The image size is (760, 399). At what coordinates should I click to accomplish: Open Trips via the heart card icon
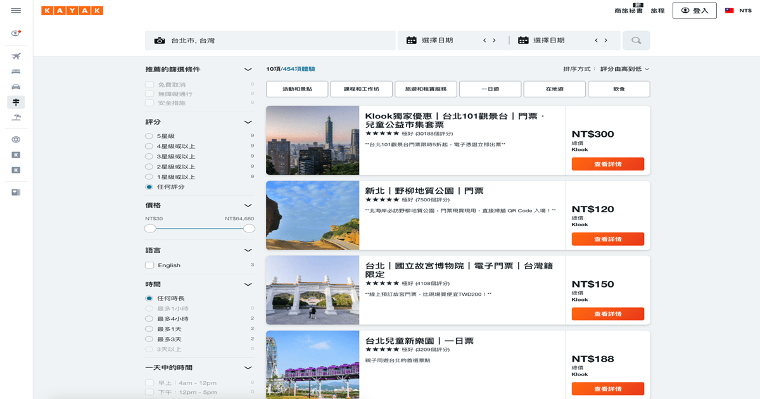(16, 193)
